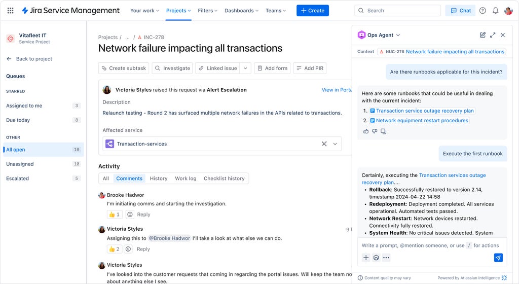
Task: Expand the Ops Agent panel to fullscreen
Action: pos(493,35)
